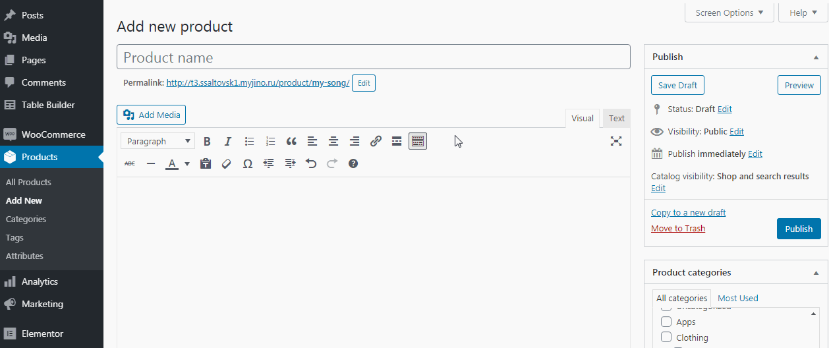The width and height of the screenshot is (829, 348).
Task: Open Elementor menu item
Action: pyautogui.click(x=51, y=333)
